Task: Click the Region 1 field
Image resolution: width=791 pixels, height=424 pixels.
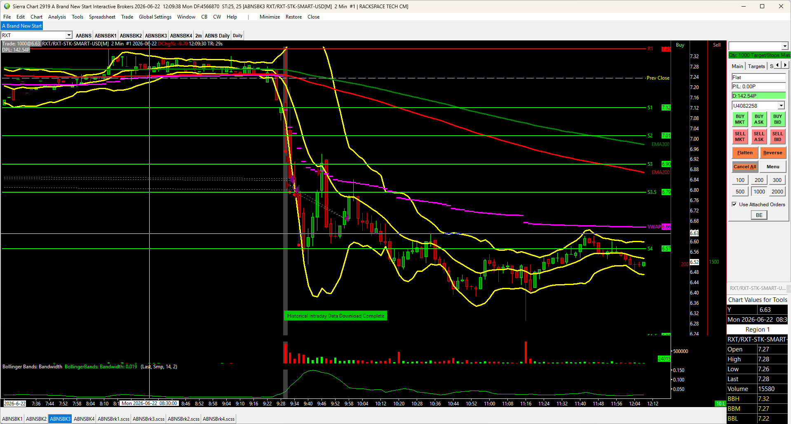Action: click(x=757, y=330)
